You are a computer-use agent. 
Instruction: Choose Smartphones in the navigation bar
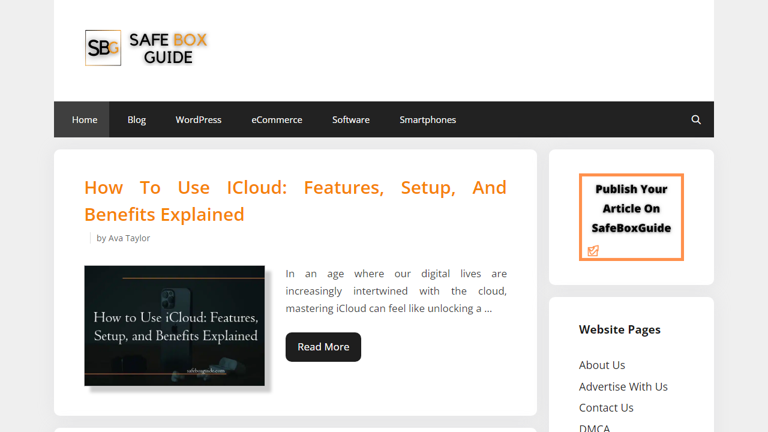coord(428,119)
